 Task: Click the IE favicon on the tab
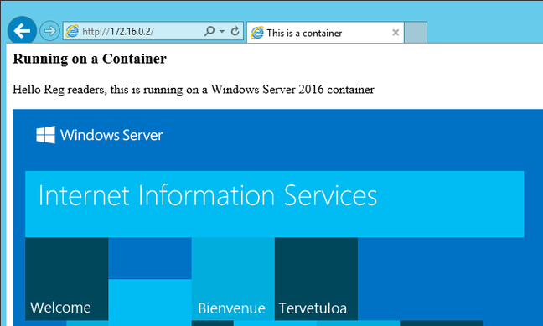coord(257,33)
